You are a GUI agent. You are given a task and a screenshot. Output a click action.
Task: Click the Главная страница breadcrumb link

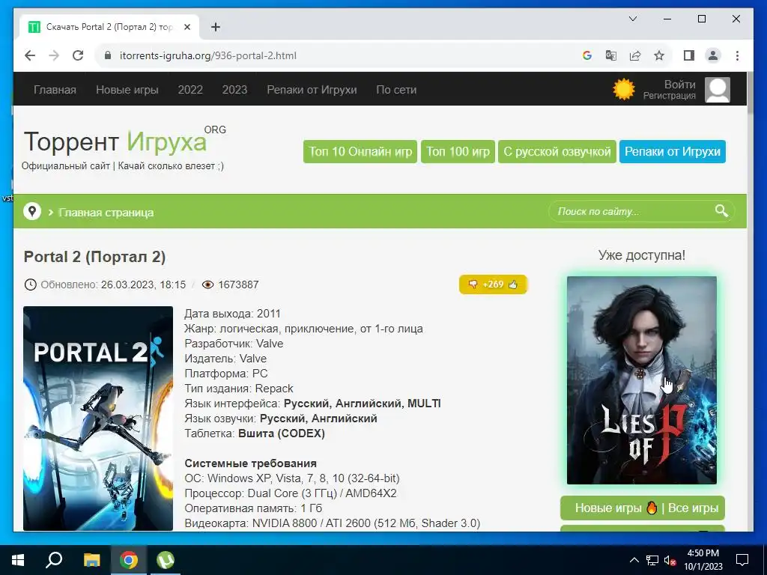tap(106, 212)
